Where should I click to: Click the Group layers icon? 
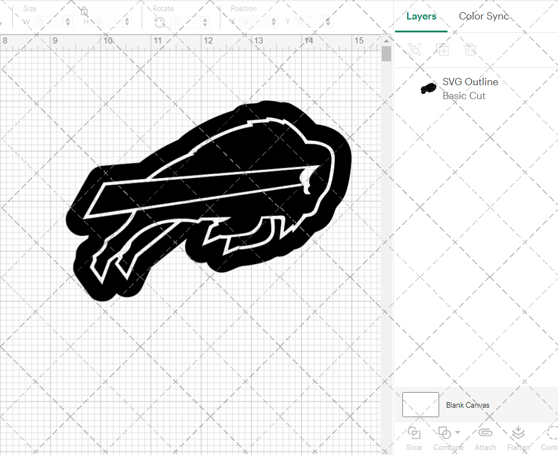click(414, 50)
